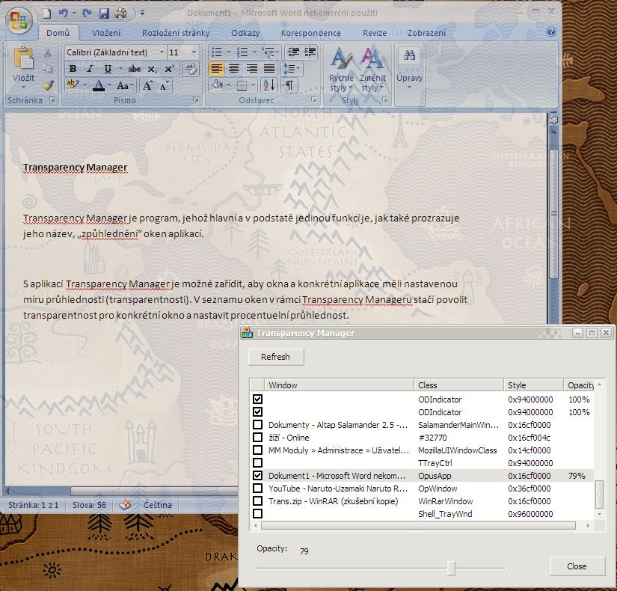
Task: Sort list by the Class column header
Action: 458,385
